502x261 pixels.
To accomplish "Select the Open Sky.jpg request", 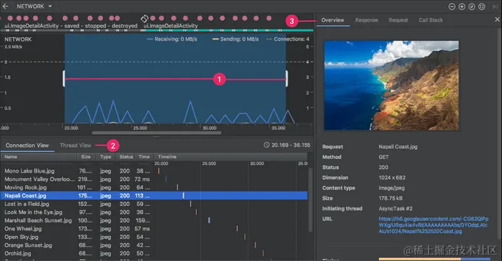I will pyautogui.click(x=154, y=237).
